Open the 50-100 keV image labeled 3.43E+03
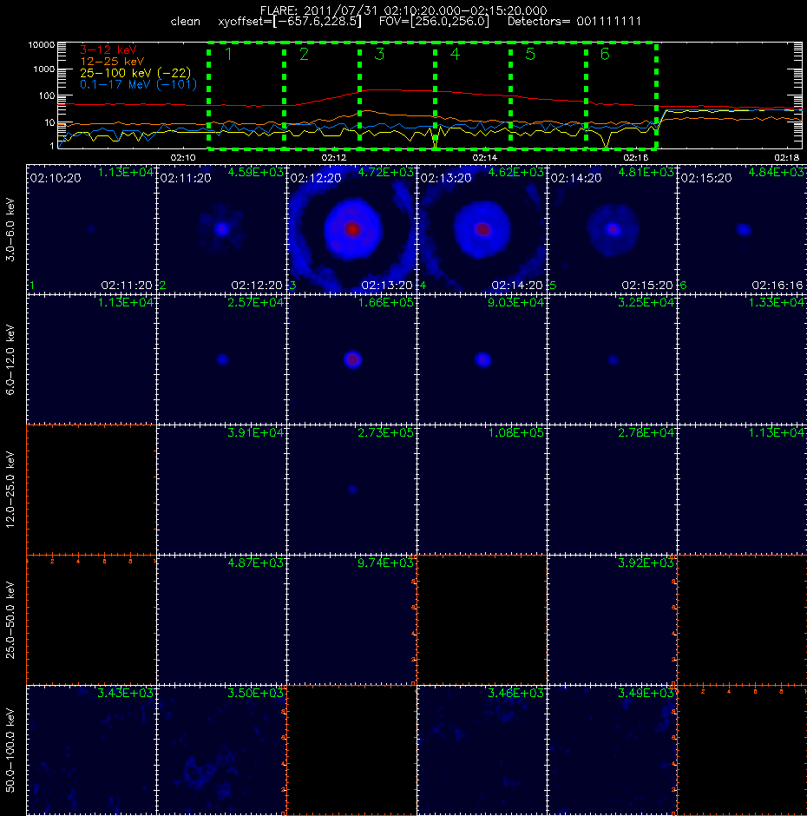 coord(92,750)
